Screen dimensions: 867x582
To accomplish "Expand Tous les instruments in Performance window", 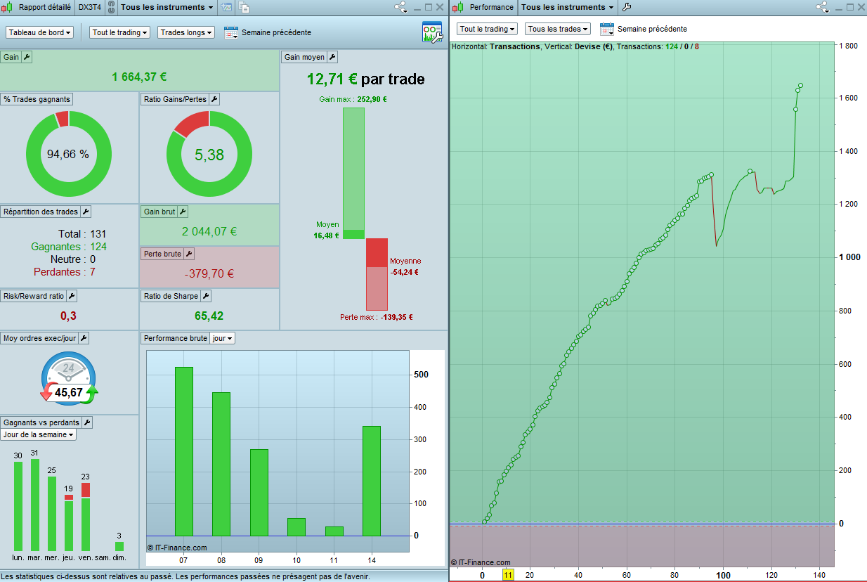I will (x=567, y=8).
